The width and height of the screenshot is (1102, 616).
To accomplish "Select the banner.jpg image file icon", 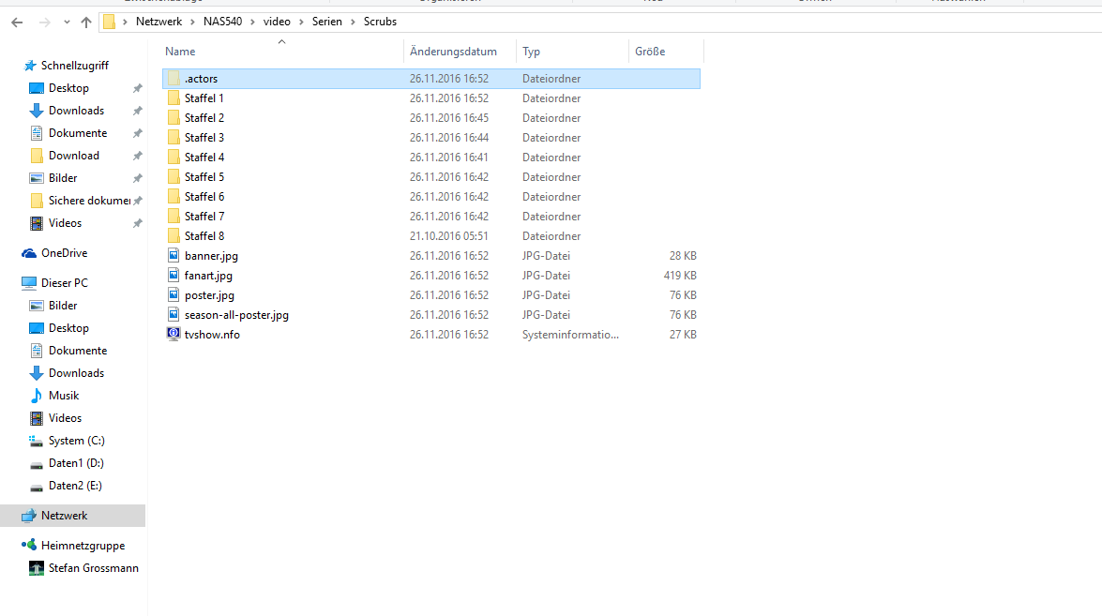I will tap(174, 255).
